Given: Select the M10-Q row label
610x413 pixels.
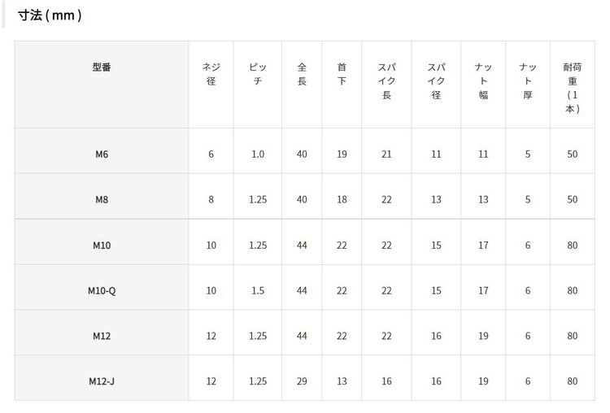Looking at the screenshot, I should tap(102, 290).
